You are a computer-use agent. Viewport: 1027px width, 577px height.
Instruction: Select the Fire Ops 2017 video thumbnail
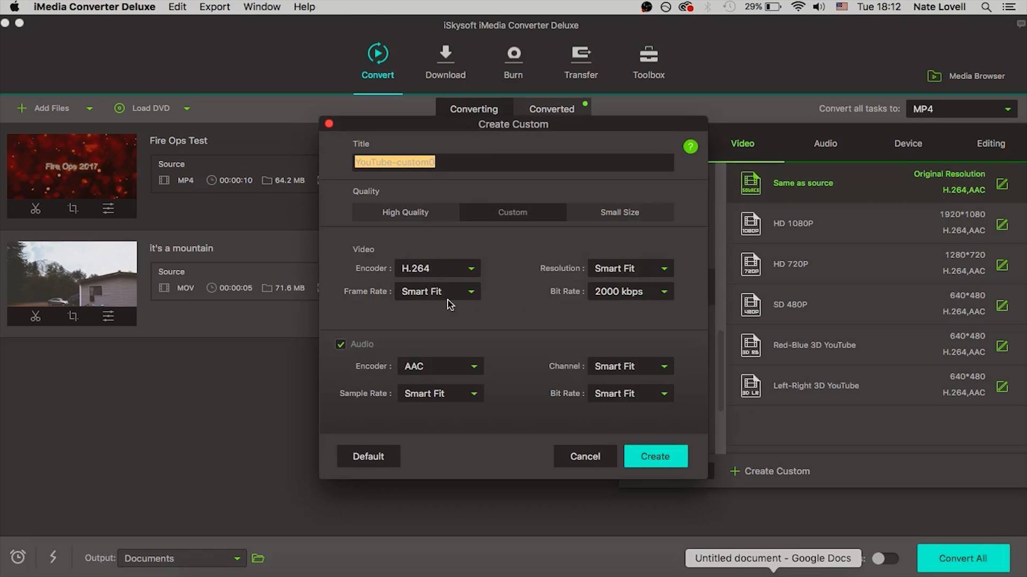[72, 166]
